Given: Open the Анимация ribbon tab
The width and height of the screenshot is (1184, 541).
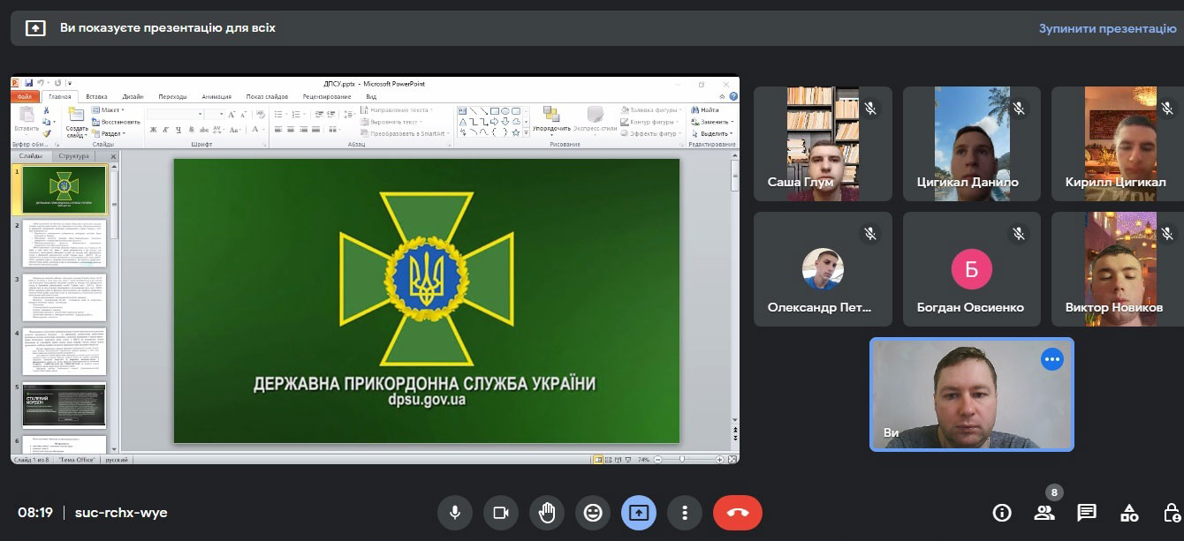Looking at the screenshot, I should tap(216, 97).
